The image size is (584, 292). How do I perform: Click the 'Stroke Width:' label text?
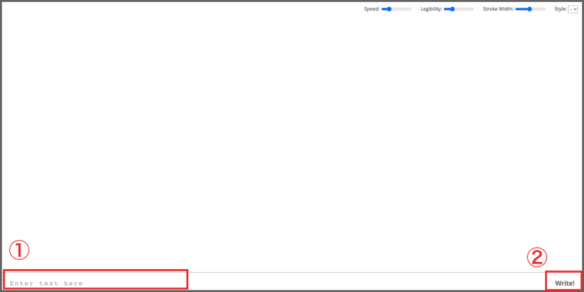pos(498,9)
